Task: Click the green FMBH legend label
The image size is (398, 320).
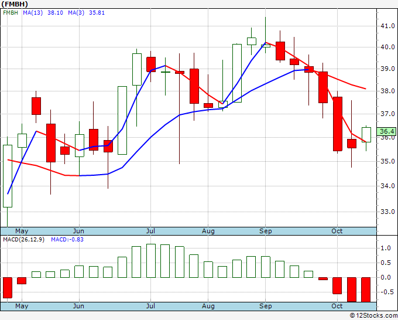Action: (x=11, y=13)
